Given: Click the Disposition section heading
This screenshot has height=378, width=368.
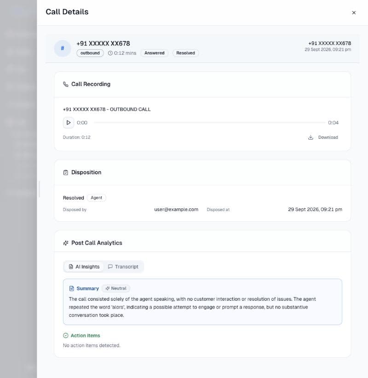Looking at the screenshot, I should click(x=86, y=172).
